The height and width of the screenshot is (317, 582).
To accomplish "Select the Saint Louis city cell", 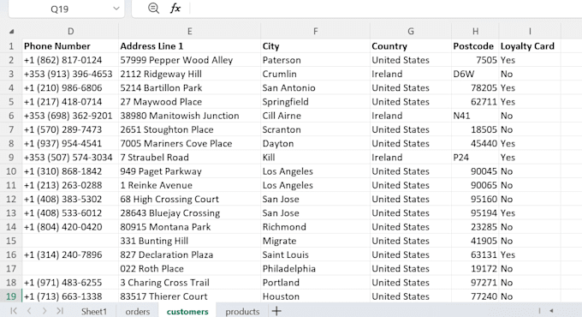I will coord(316,254).
